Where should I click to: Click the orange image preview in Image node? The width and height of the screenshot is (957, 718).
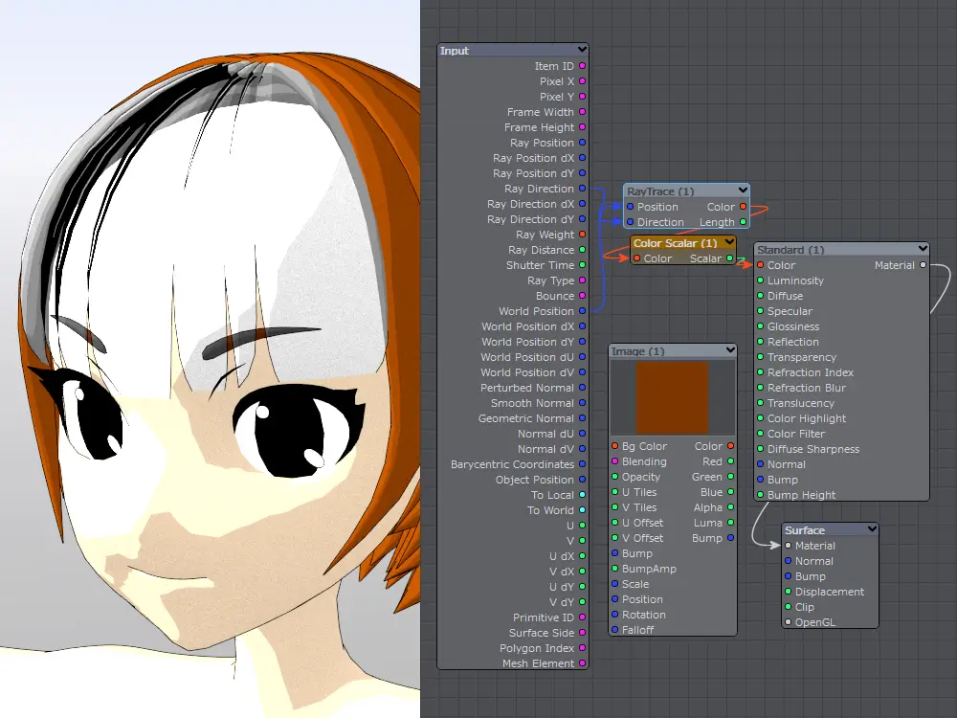pyautogui.click(x=673, y=397)
